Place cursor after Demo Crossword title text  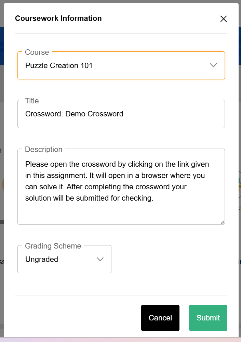124,114
